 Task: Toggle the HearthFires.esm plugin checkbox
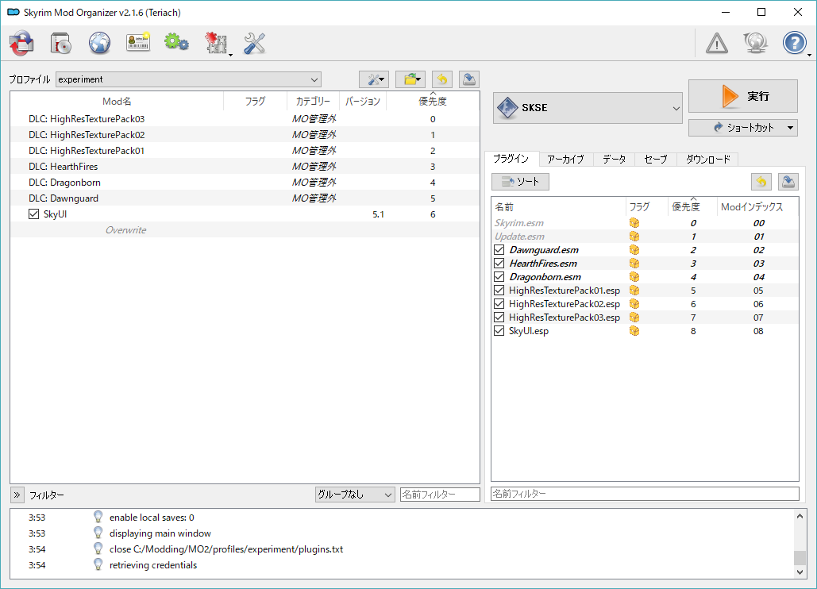499,264
